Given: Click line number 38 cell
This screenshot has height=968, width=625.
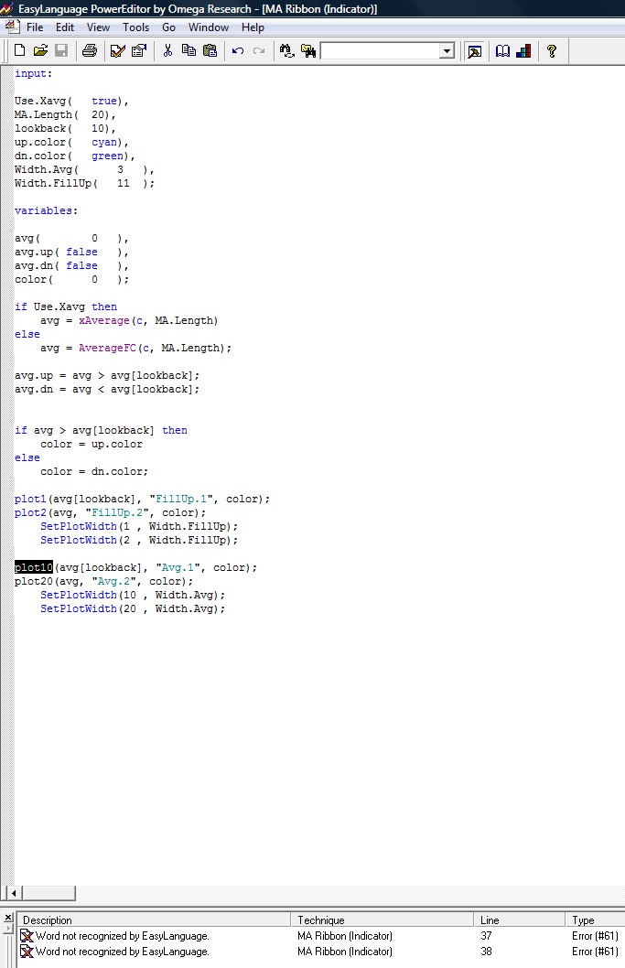Looking at the screenshot, I should (x=486, y=952).
